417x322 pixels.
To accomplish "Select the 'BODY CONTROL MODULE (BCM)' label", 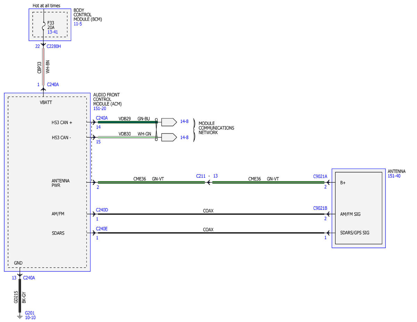I will click(x=88, y=15).
